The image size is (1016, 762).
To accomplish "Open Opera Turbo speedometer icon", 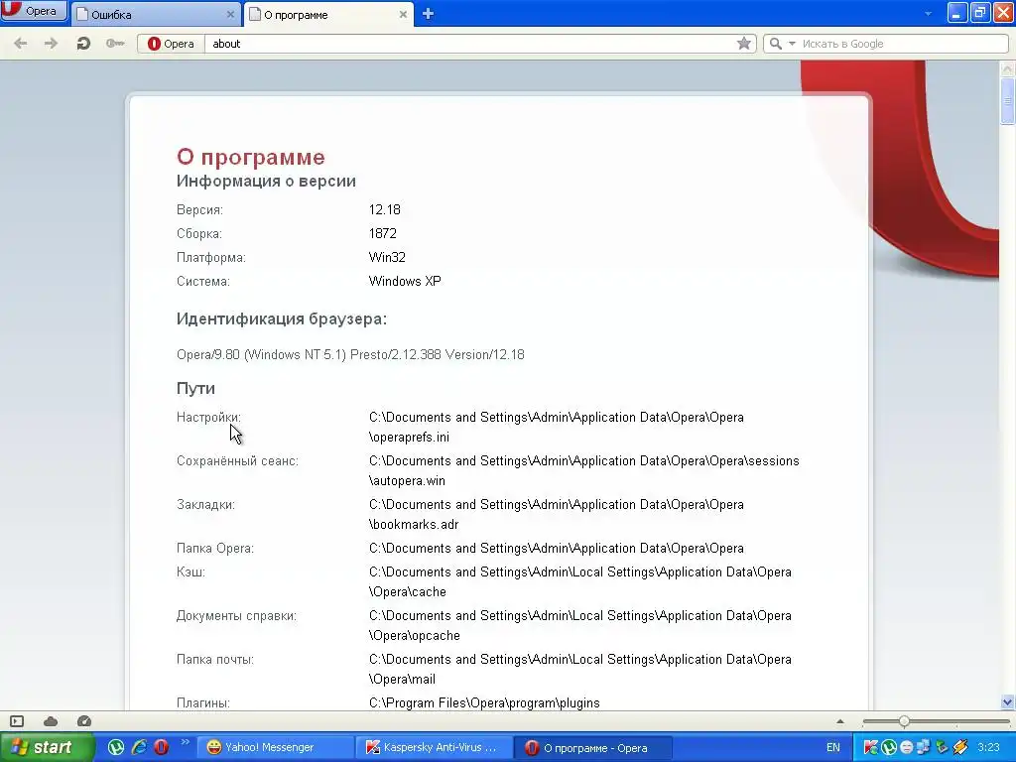I will pos(84,721).
